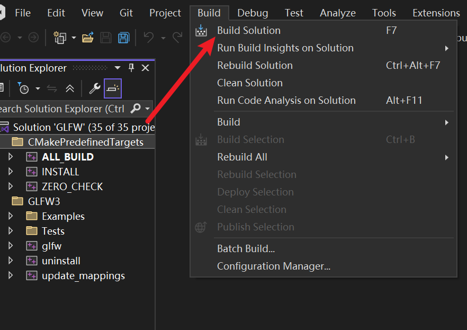
Task: Open Solution Explorer window position dropdown arrow
Action: click(118, 68)
